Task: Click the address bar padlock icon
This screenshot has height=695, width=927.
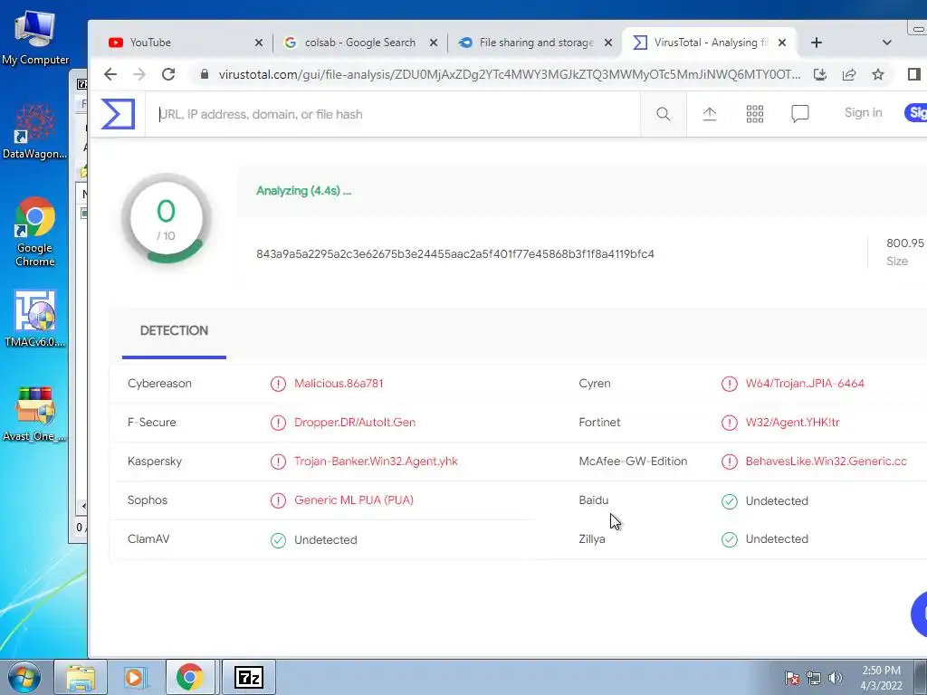Action: coord(205,74)
